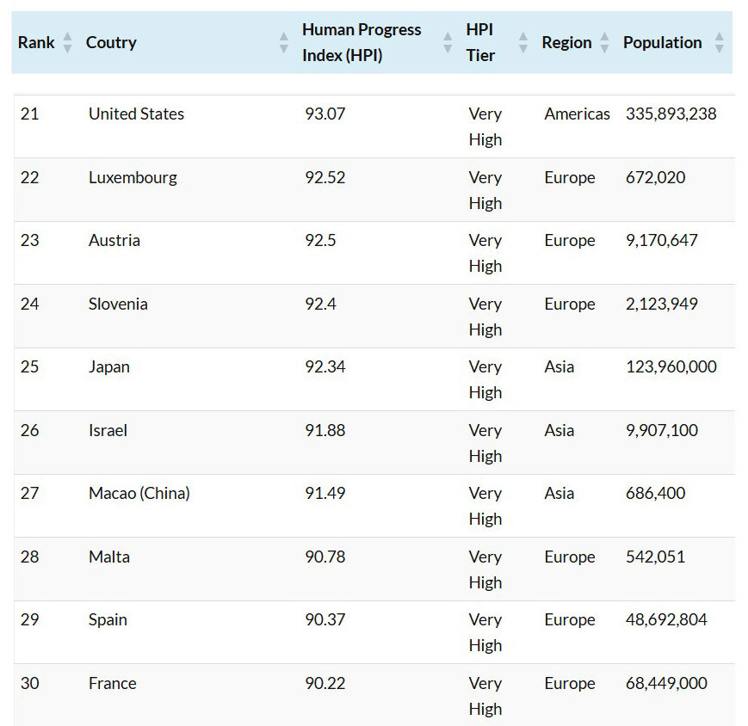
Task: Click sort arrows beside Coutry header
Action: pos(283,42)
